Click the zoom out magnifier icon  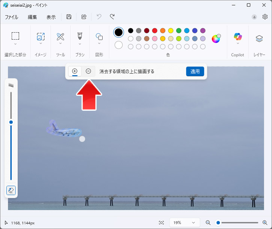(x=208, y=223)
